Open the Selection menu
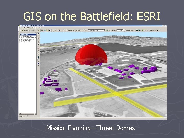 29,28
